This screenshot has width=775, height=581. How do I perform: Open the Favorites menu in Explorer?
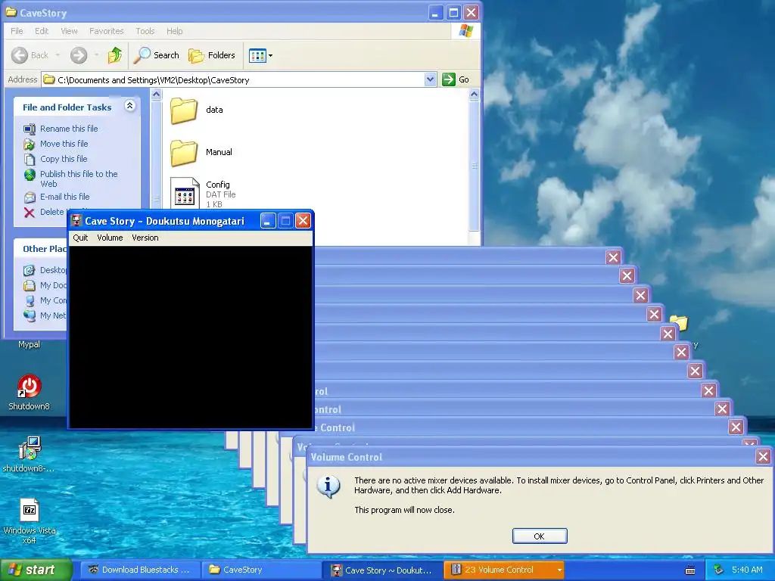click(106, 31)
